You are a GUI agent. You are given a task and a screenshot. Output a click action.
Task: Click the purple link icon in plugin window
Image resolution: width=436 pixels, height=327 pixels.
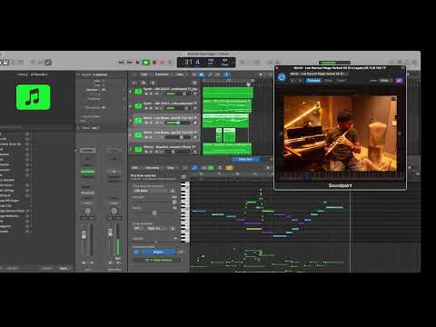click(x=399, y=81)
